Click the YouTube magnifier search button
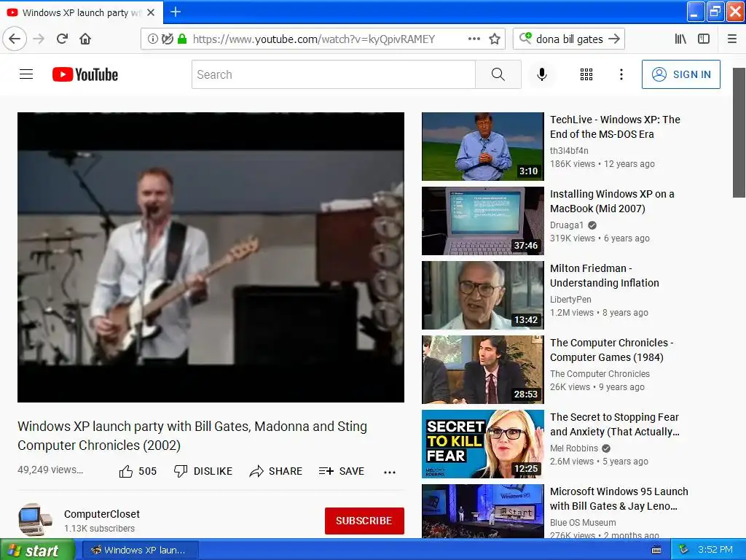 pos(498,74)
